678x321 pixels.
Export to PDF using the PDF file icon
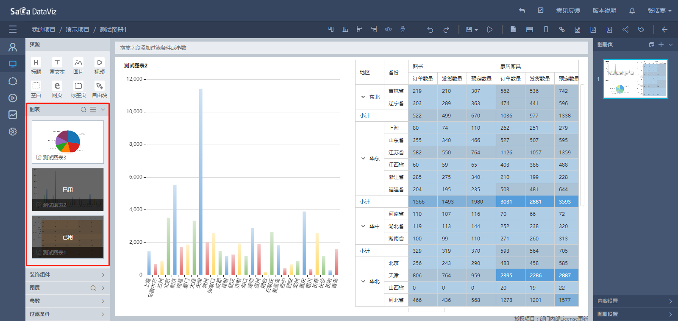pyautogui.click(x=593, y=30)
